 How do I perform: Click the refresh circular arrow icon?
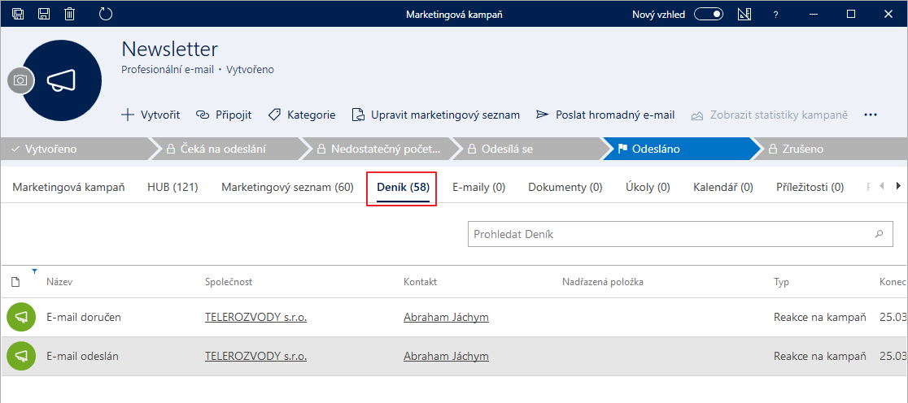click(x=106, y=14)
